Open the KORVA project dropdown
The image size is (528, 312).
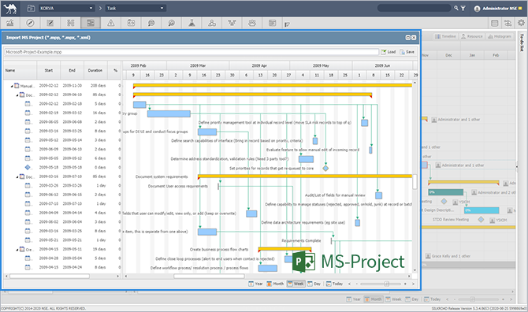pyautogui.click(x=66, y=8)
